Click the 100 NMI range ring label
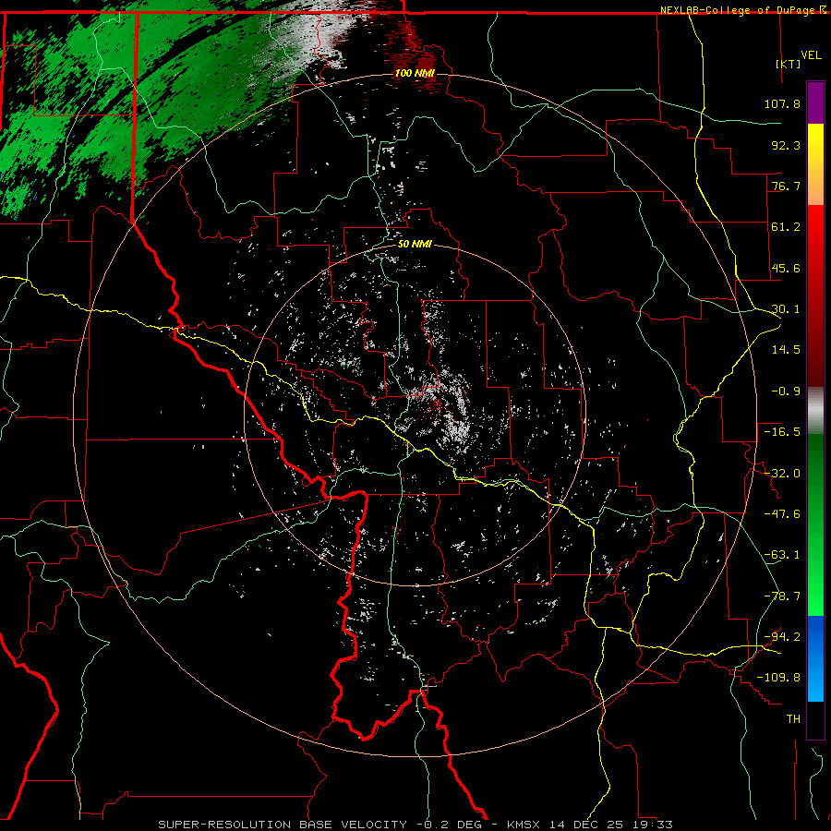The image size is (831, 831). 415,73
